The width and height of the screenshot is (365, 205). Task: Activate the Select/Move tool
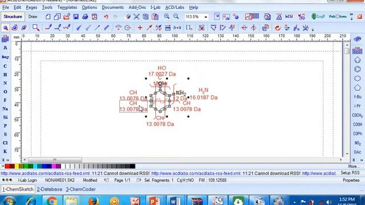point(5,28)
